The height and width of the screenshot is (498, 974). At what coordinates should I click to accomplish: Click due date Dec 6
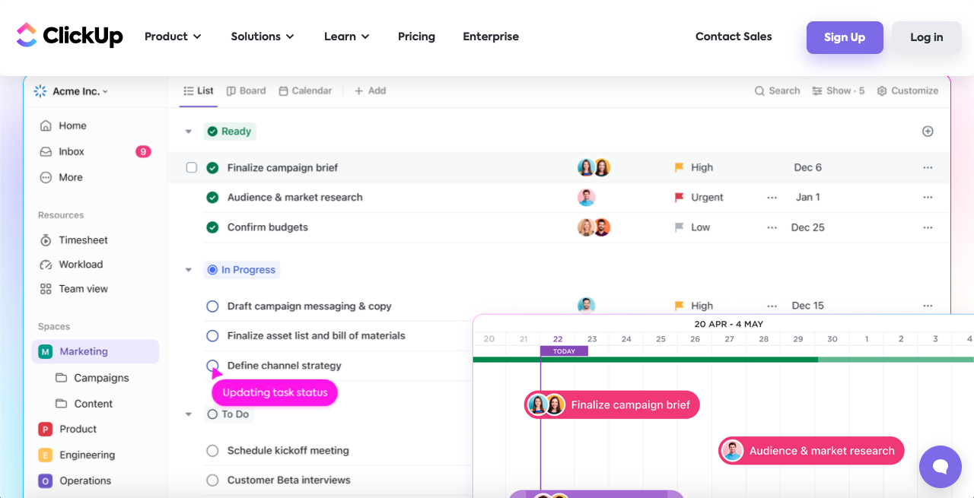pyautogui.click(x=807, y=167)
